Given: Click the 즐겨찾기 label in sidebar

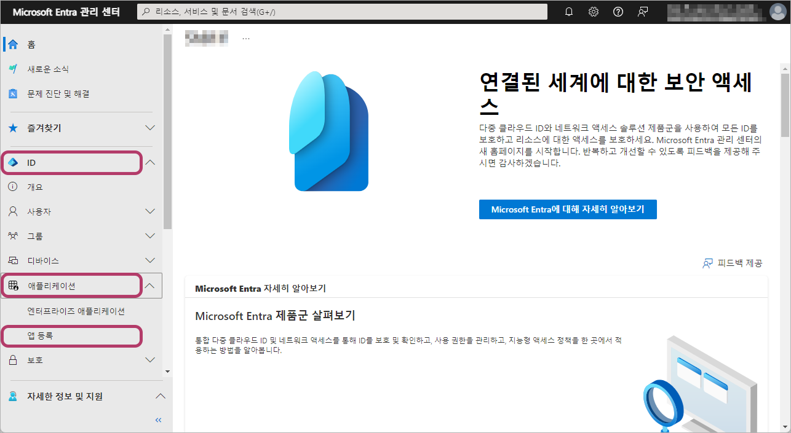Looking at the screenshot, I should coord(44,128).
